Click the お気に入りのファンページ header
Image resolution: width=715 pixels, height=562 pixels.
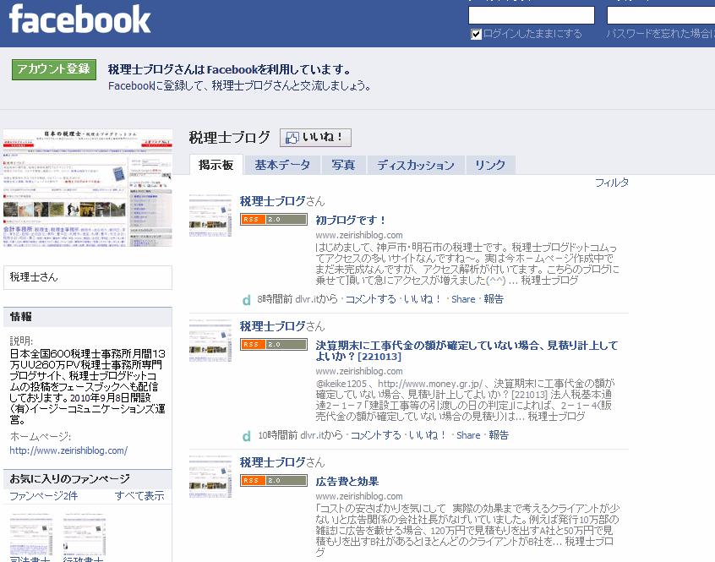pos(88,479)
